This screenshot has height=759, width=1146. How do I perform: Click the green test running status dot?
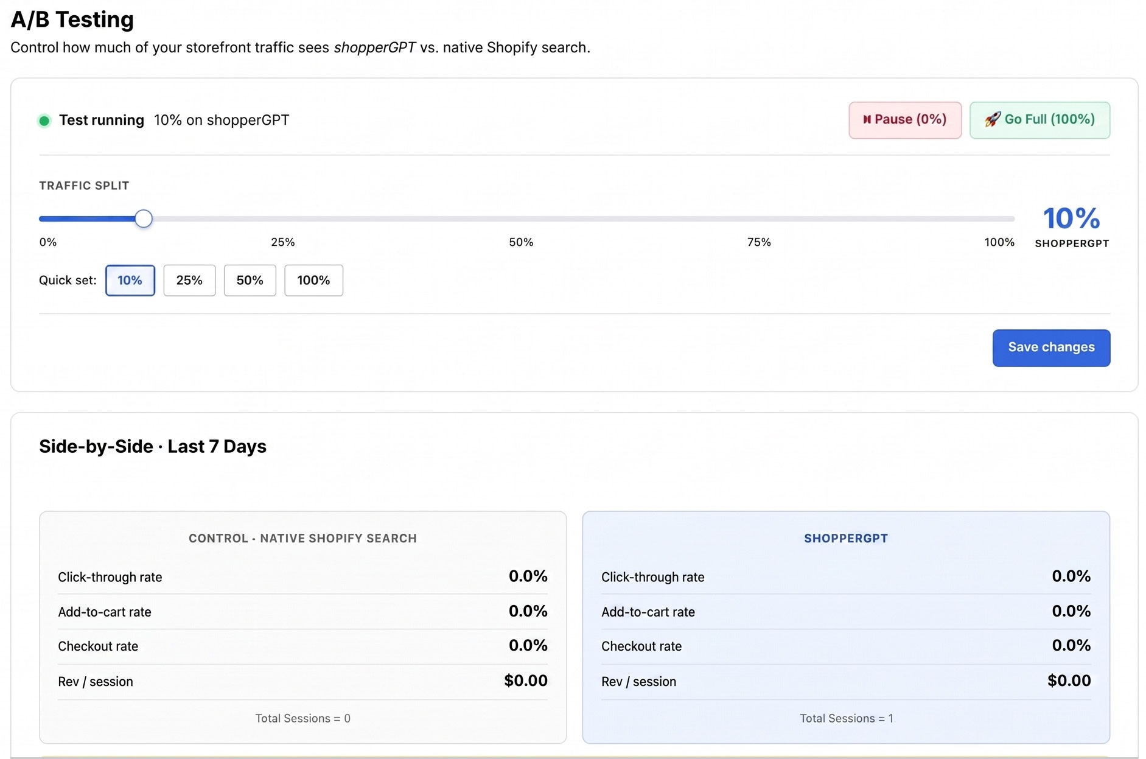tap(44, 121)
